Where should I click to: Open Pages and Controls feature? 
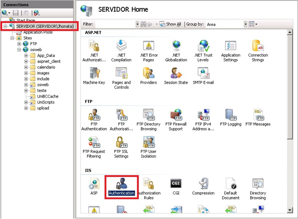point(121,78)
